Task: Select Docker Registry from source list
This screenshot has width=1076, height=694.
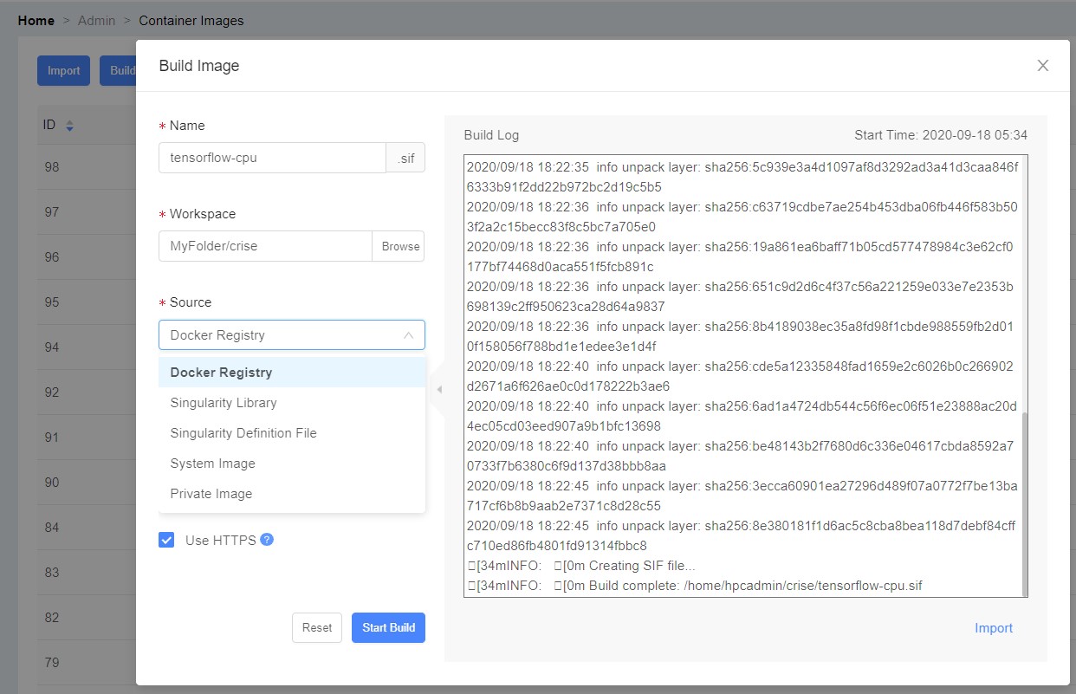Action: [x=221, y=373]
